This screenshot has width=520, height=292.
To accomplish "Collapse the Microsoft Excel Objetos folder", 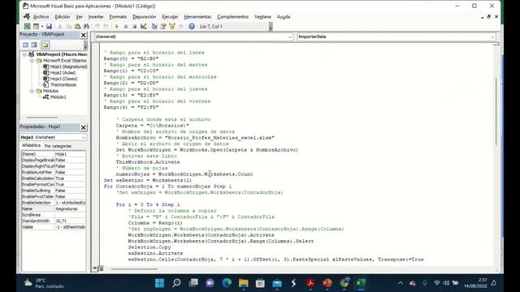I will click(32, 61).
